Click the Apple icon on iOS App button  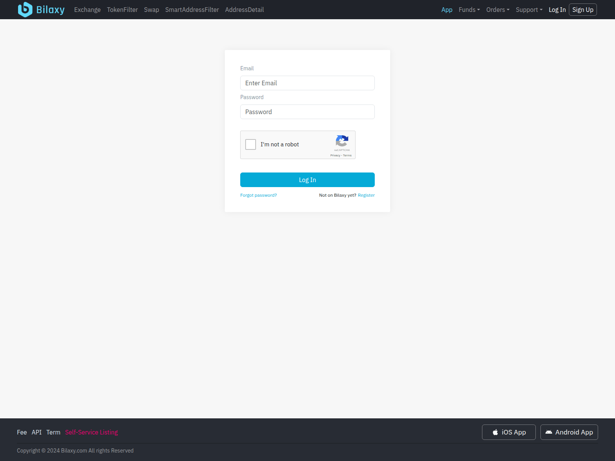pyautogui.click(x=495, y=432)
